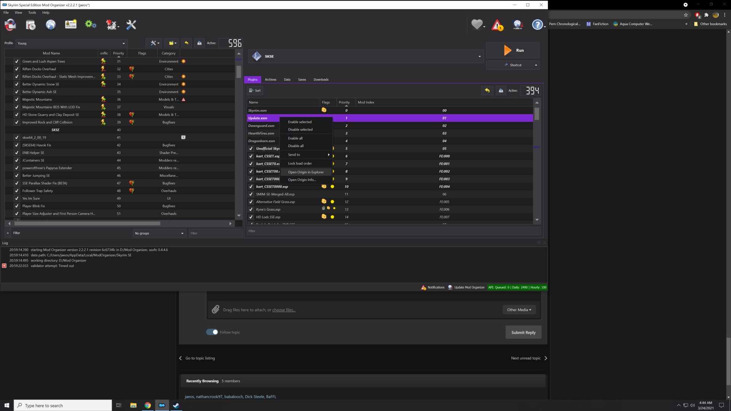
Task: Open the folder dropdown above the mod list
Action: pos(172,43)
